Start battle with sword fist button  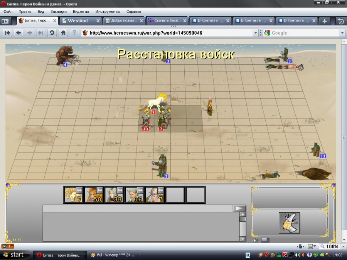(x=290, y=223)
